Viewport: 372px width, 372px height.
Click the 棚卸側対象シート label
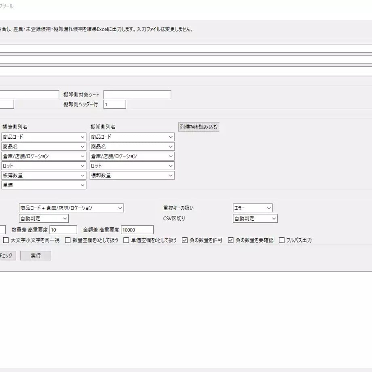tap(81, 95)
